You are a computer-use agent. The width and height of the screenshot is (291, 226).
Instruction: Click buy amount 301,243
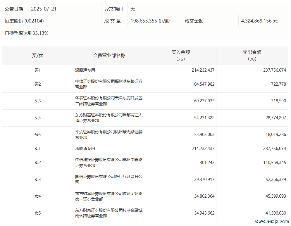pyautogui.click(x=207, y=163)
